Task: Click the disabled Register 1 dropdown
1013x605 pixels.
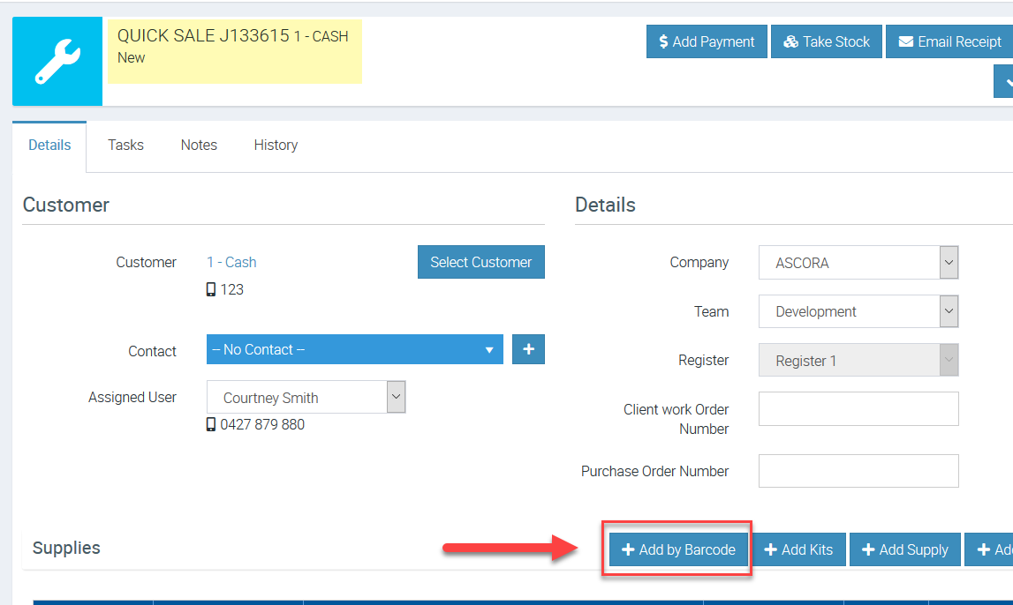Action: point(858,361)
